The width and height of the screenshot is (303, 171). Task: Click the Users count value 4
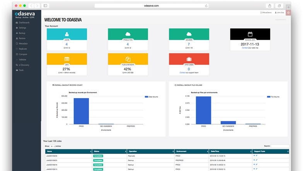click(x=66, y=44)
